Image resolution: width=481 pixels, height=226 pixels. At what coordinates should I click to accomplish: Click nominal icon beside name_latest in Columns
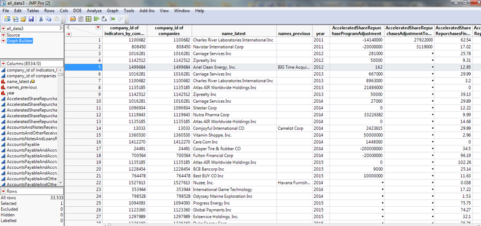point(3,82)
